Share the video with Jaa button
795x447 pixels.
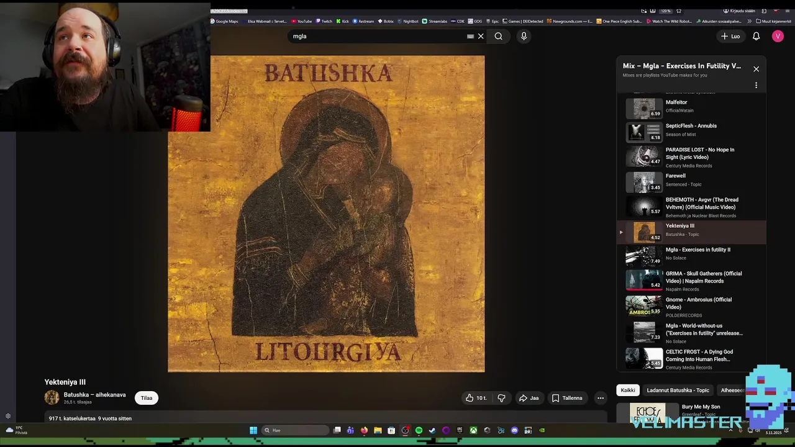point(529,398)
